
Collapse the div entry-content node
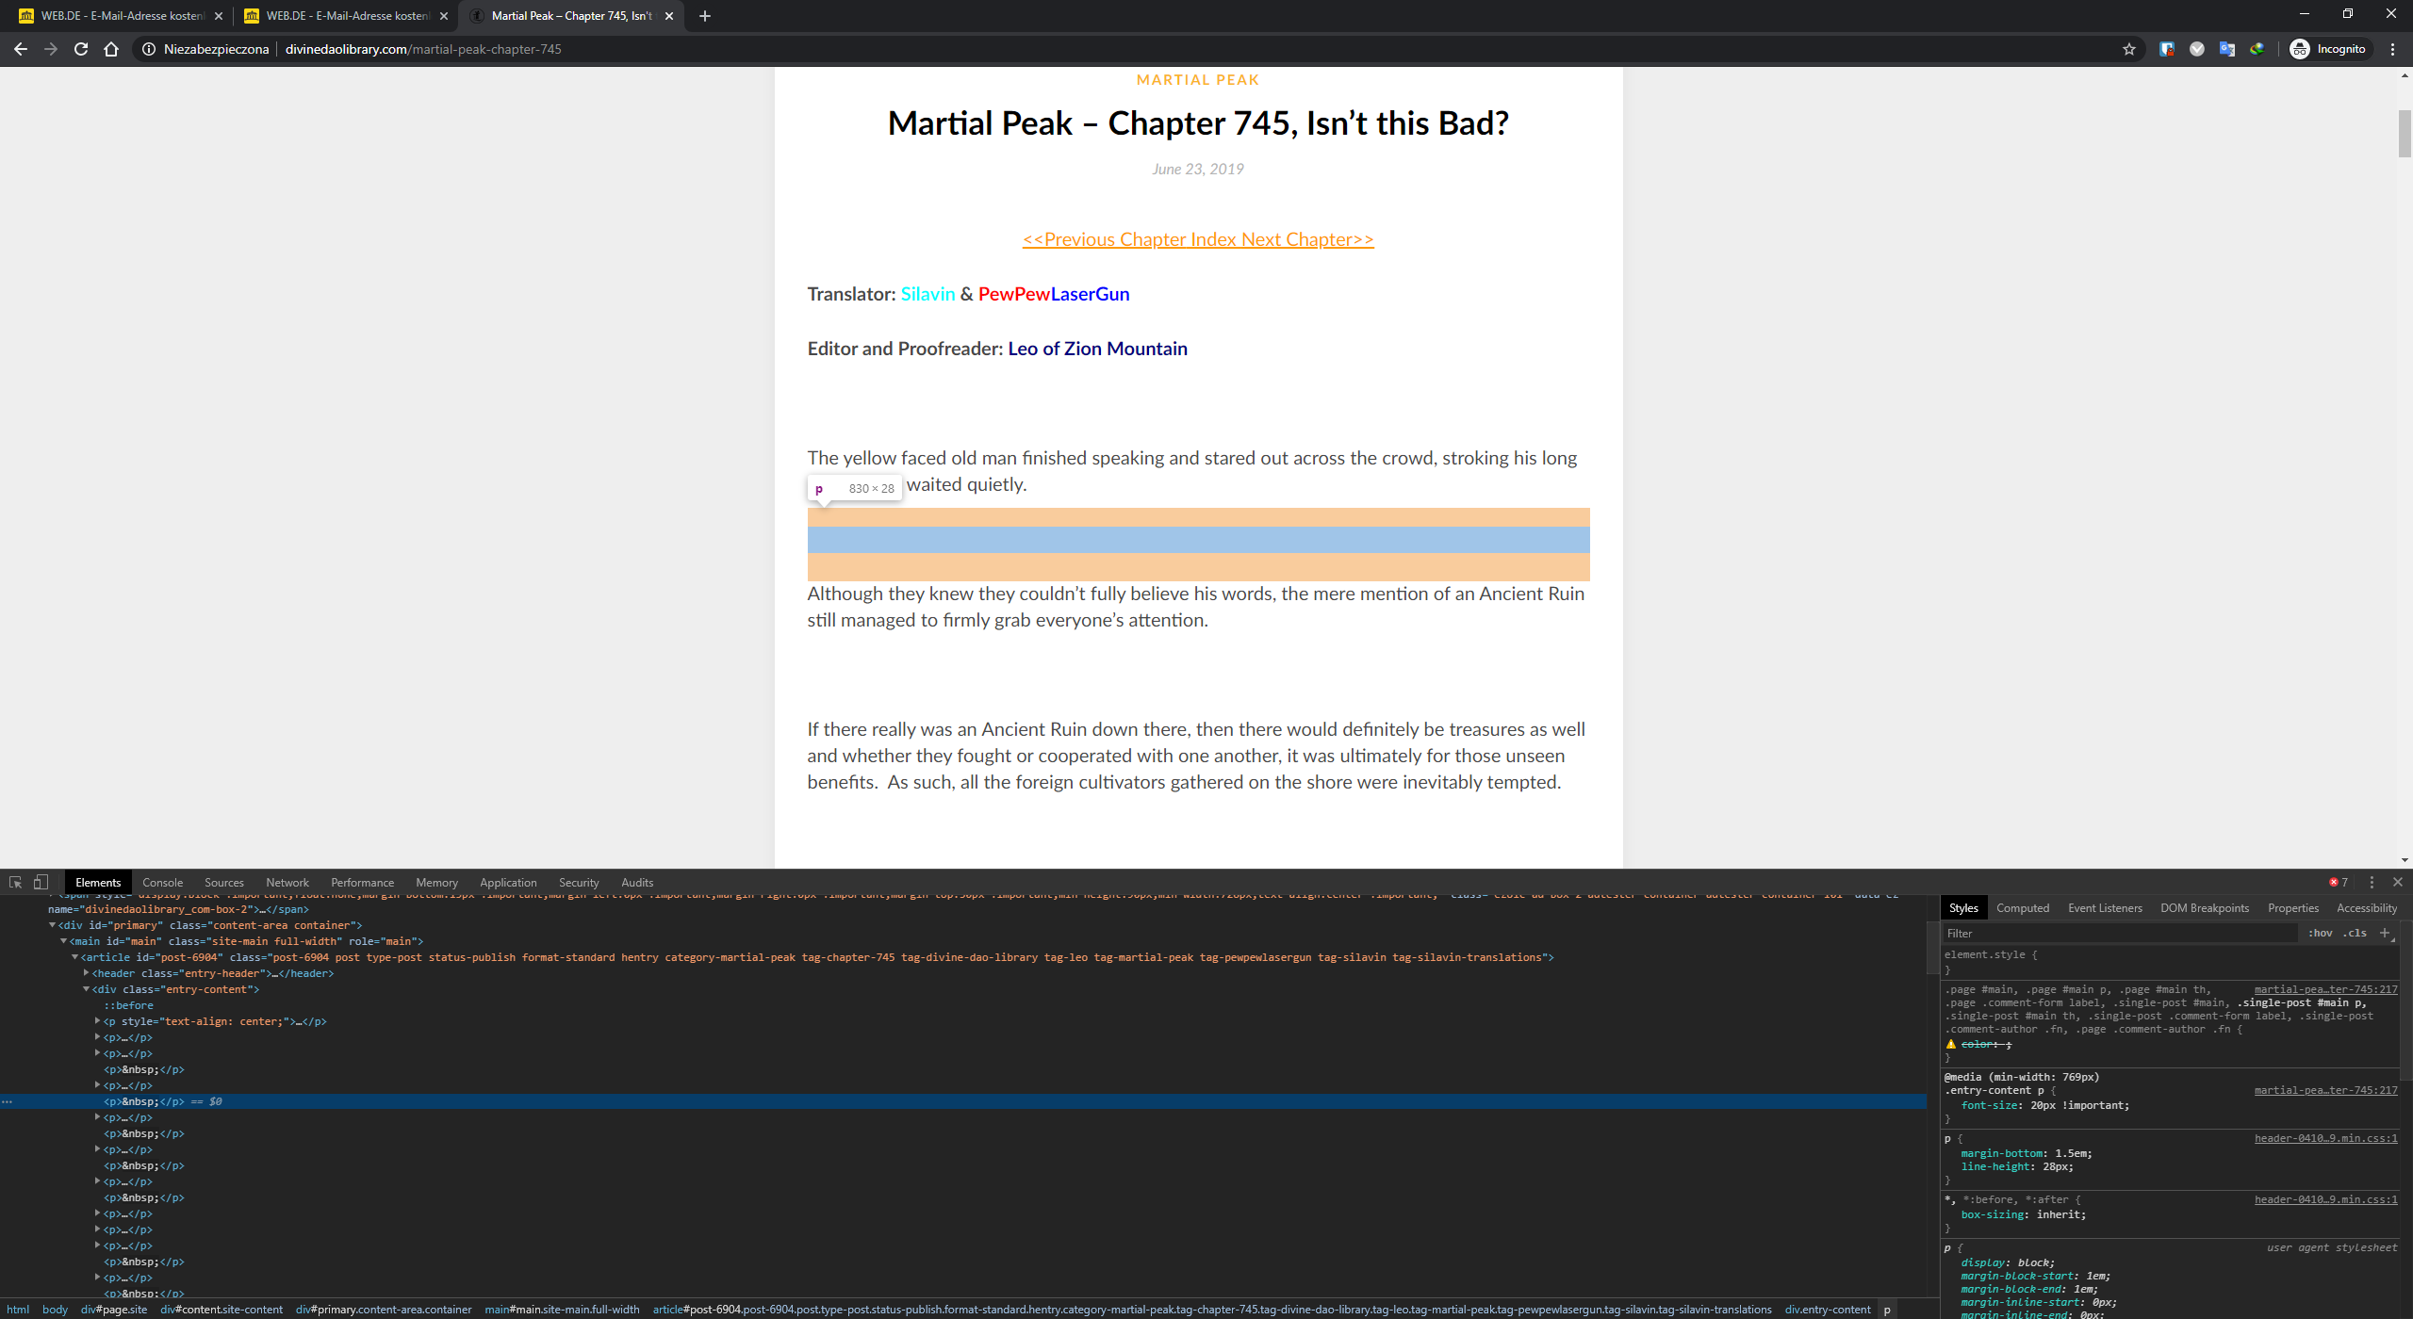tap(87, 989)
